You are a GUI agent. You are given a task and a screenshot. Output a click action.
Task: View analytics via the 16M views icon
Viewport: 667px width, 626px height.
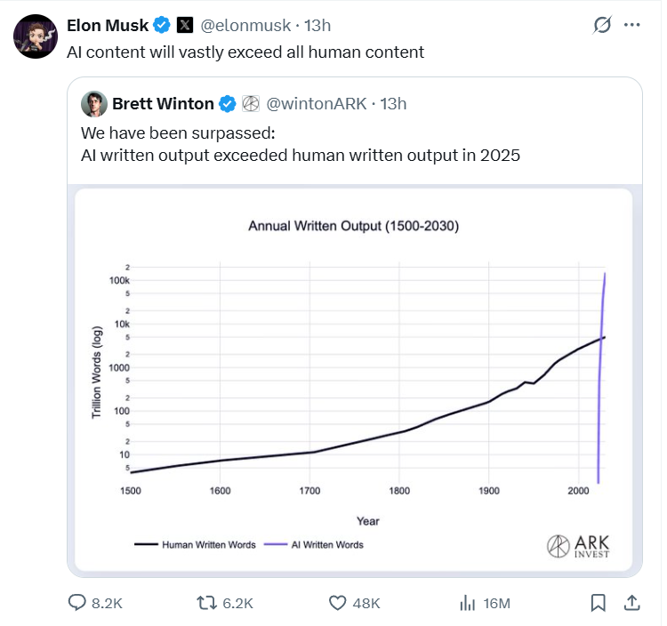coord(466,603)
